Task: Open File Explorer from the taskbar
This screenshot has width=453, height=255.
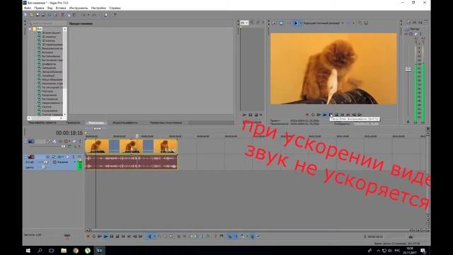Action: click(x=64, y=250)
